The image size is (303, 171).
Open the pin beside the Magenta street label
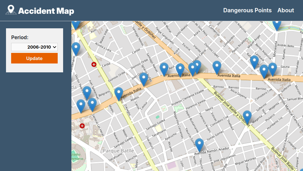point(247,117)
